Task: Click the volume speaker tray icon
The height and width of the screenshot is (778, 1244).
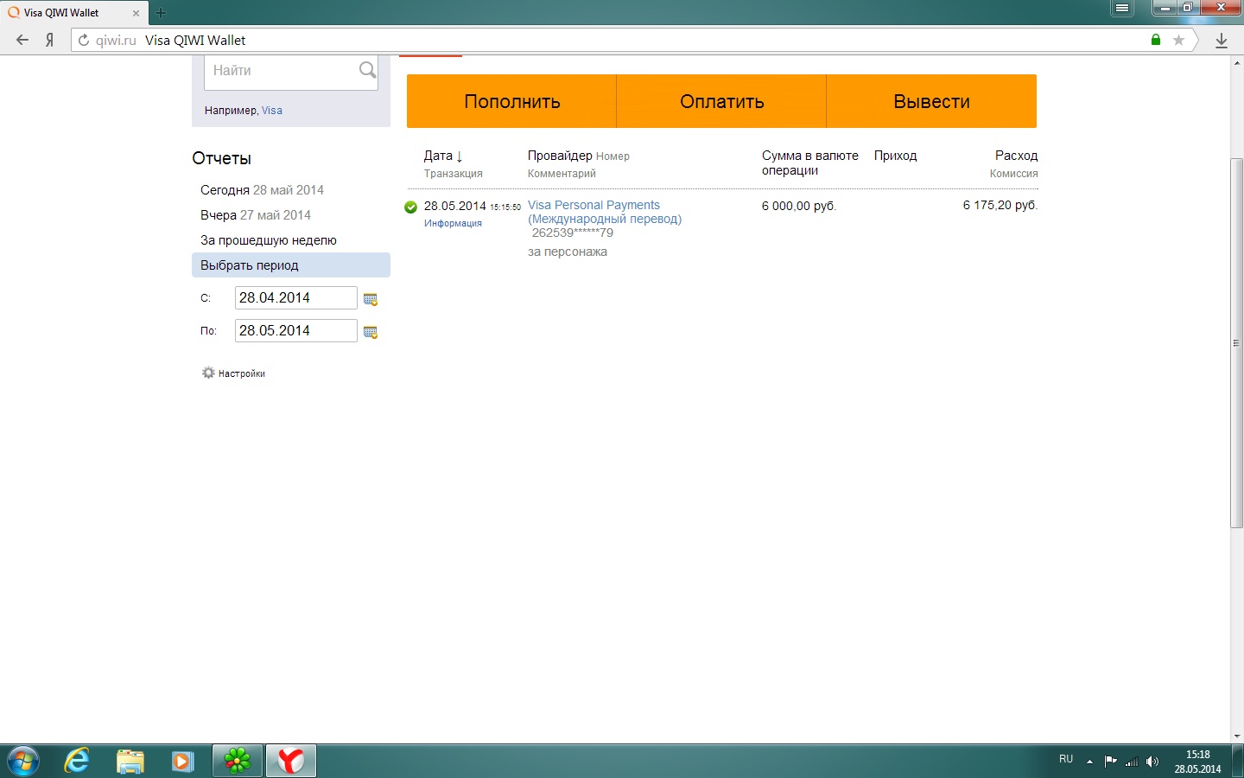Action: point(1152,762)
